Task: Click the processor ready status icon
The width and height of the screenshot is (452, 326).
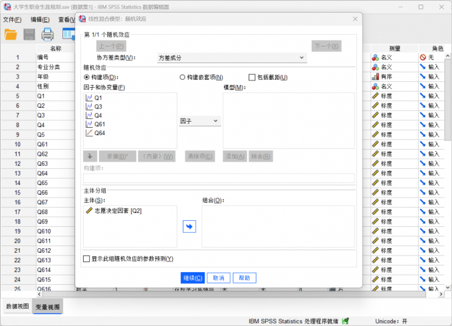Action: point(346,321)
